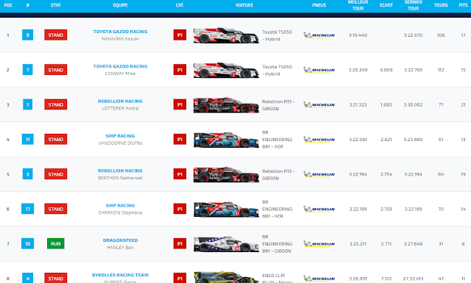Click the SMP number 17 car image
The height and width of the screenshot is (283, 471).
[226, 209]
